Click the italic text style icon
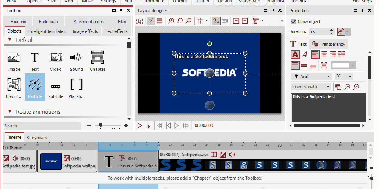 click(304, 54)
